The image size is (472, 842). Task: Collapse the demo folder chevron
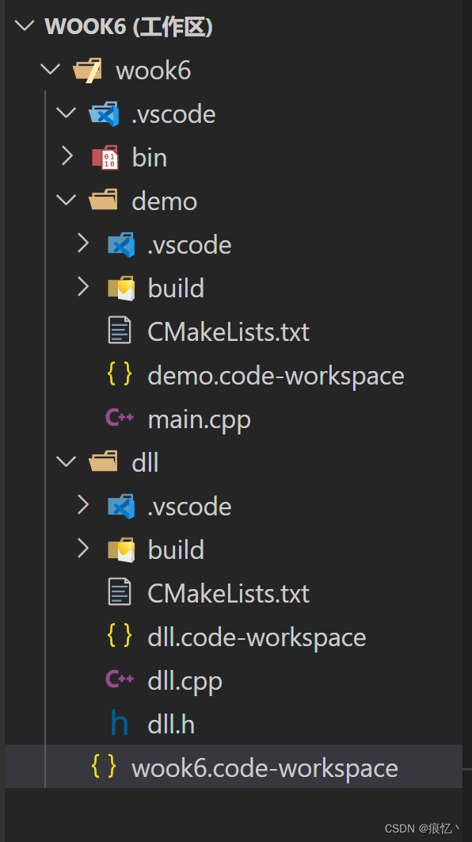67,201
